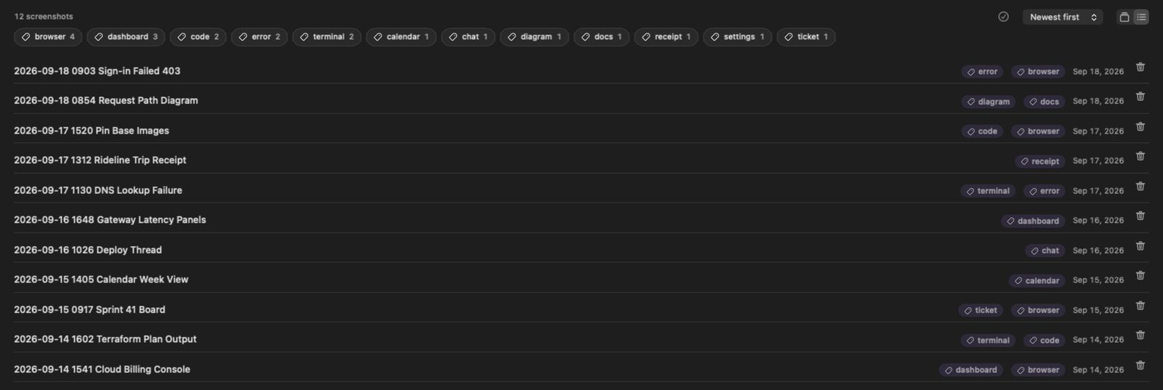This screenshot has height=390, width=1163.
Task: Toggle the settings 1 filter chip
Action: coord(737,36)
